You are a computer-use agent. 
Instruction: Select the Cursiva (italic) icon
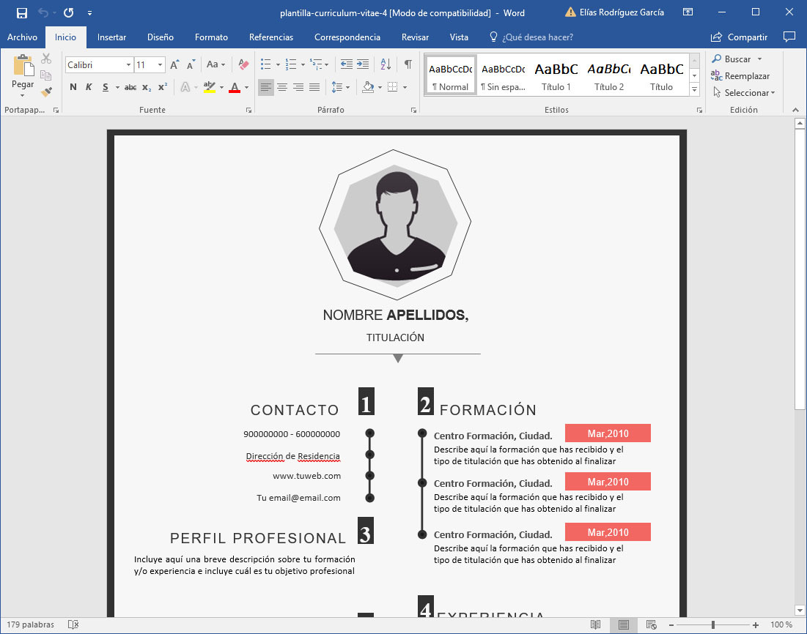(x=89, y=86)
